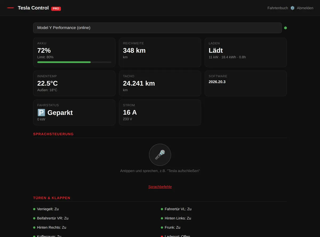Click the battery charge progress bar
Image resolution: width=320 pixels, height=237 pixels.
click(74, 62)
